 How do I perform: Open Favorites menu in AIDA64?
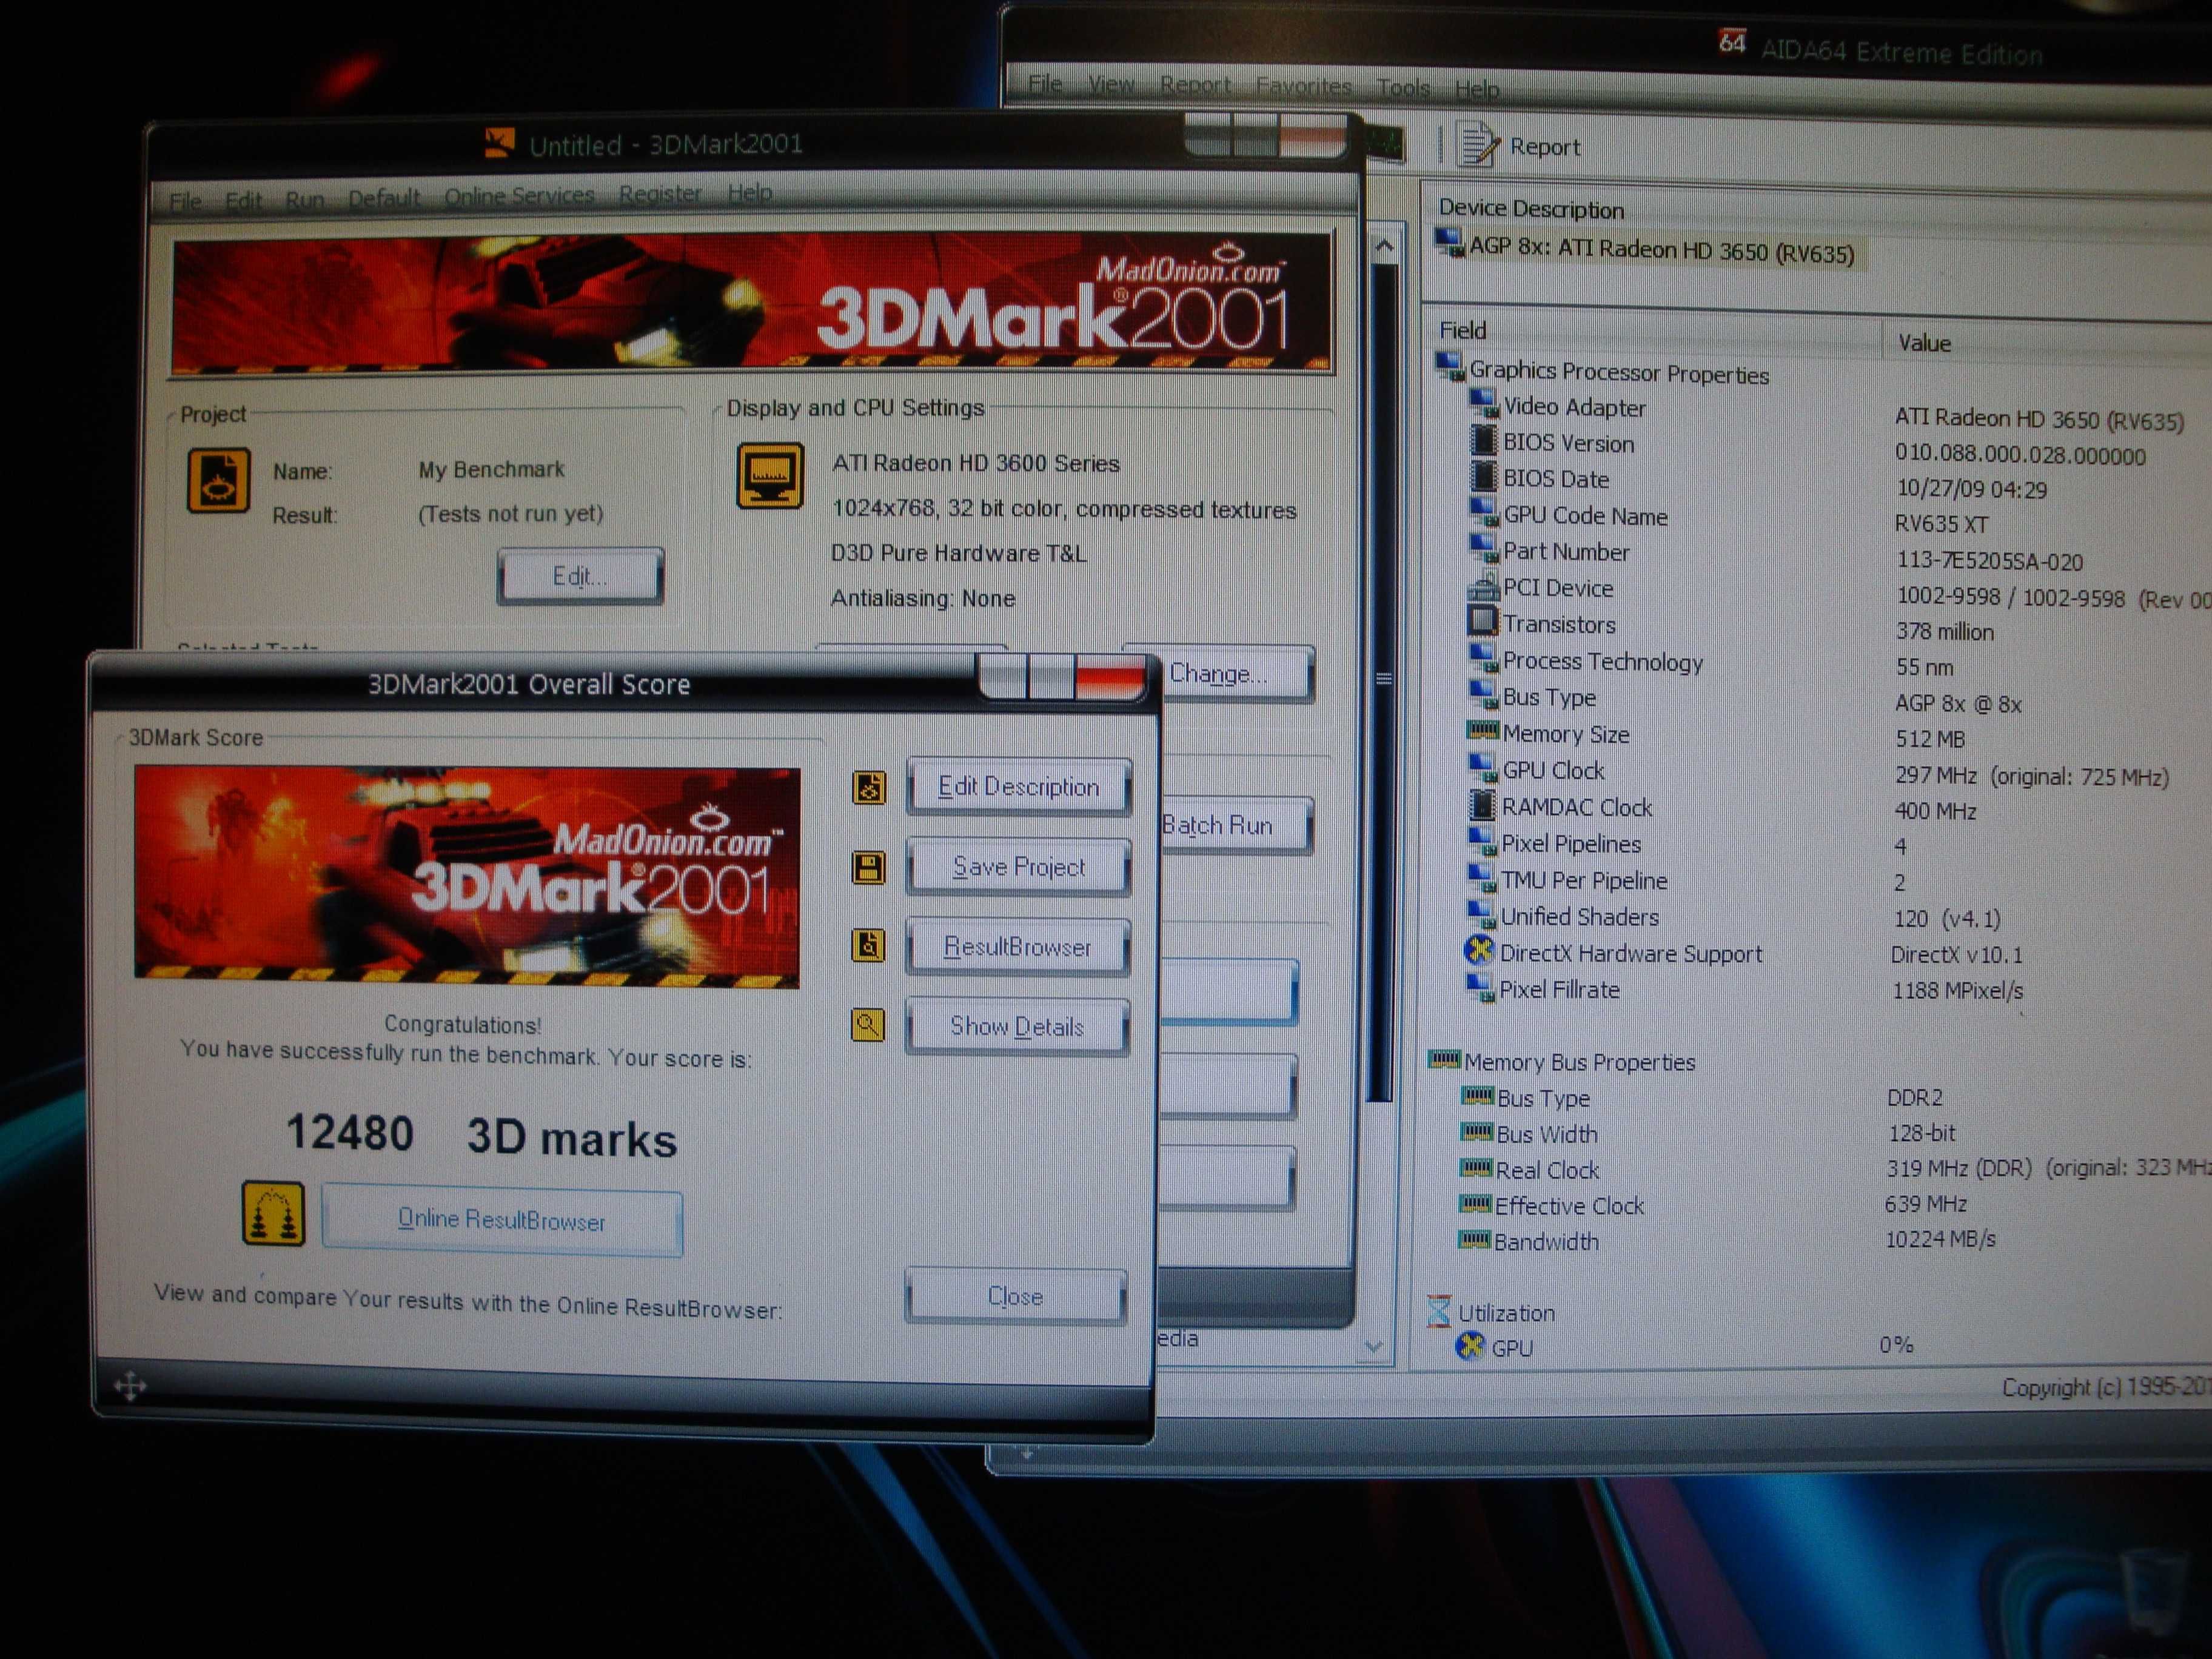tap(1303, 87)
